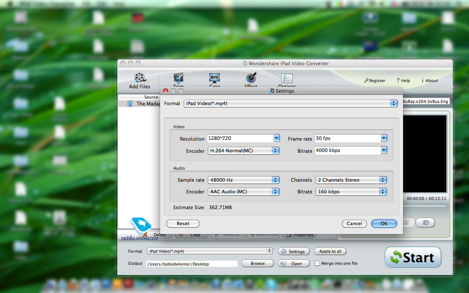Screen dimensions: 469x293
Task: Click the Add Files film reel icon
Action: point(140,78)
